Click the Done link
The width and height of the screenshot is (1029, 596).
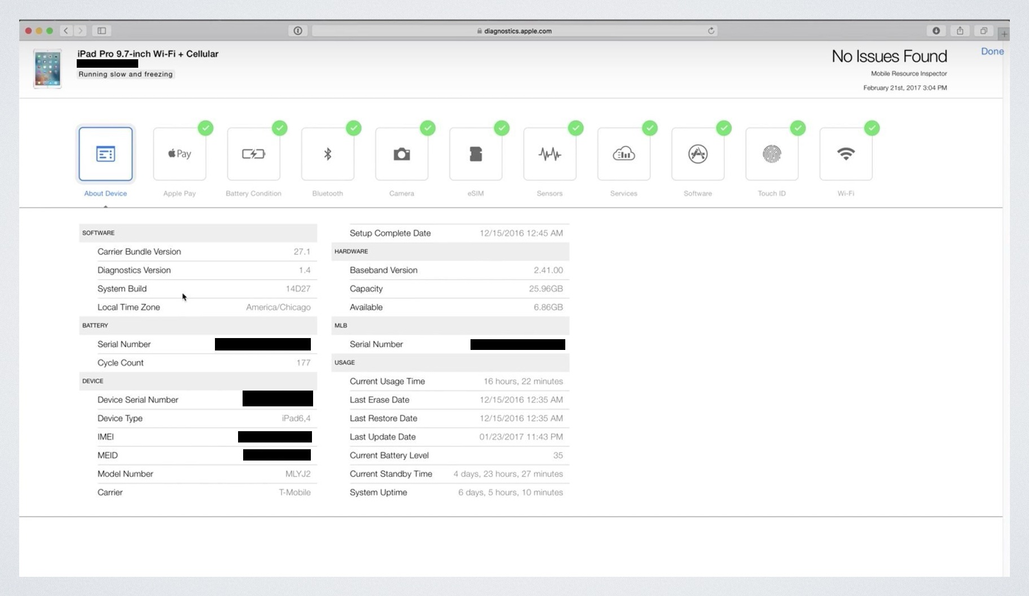[992, 51]
